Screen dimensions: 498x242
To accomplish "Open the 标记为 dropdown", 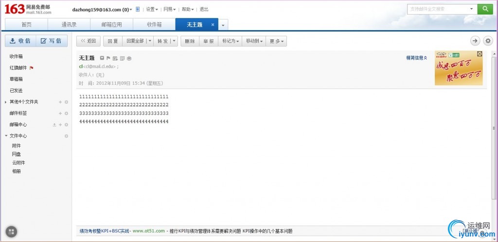I will coord(230,41).
